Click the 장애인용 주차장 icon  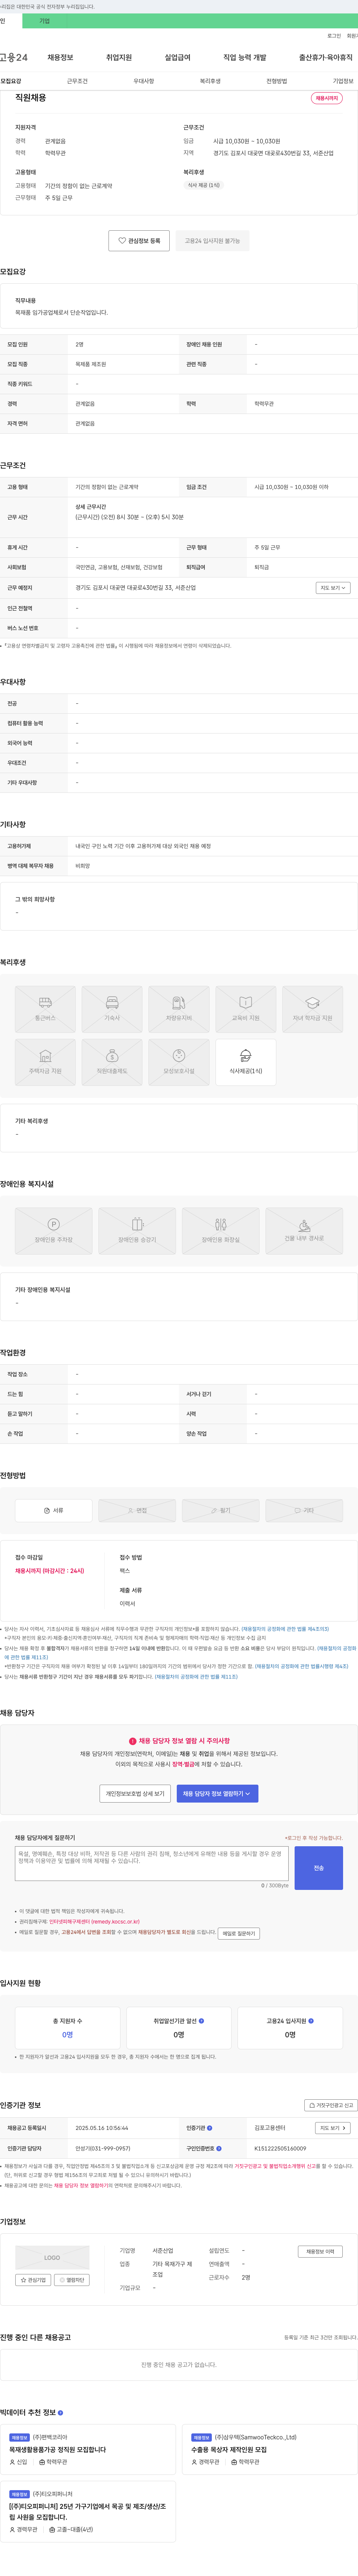[x=54, y=1231]
